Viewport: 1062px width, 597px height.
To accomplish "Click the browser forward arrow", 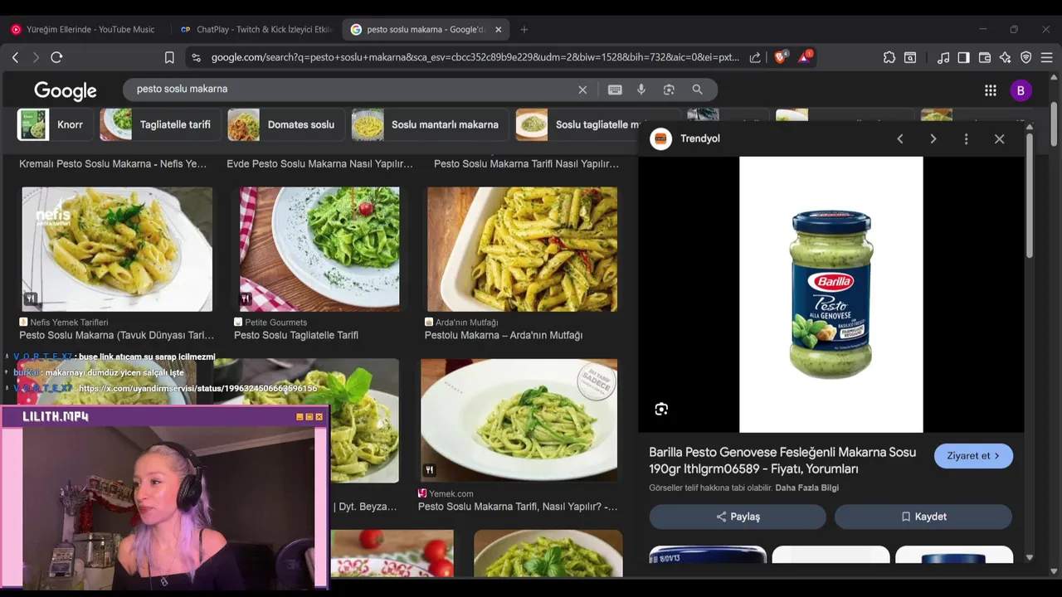I will coord(35,57).
